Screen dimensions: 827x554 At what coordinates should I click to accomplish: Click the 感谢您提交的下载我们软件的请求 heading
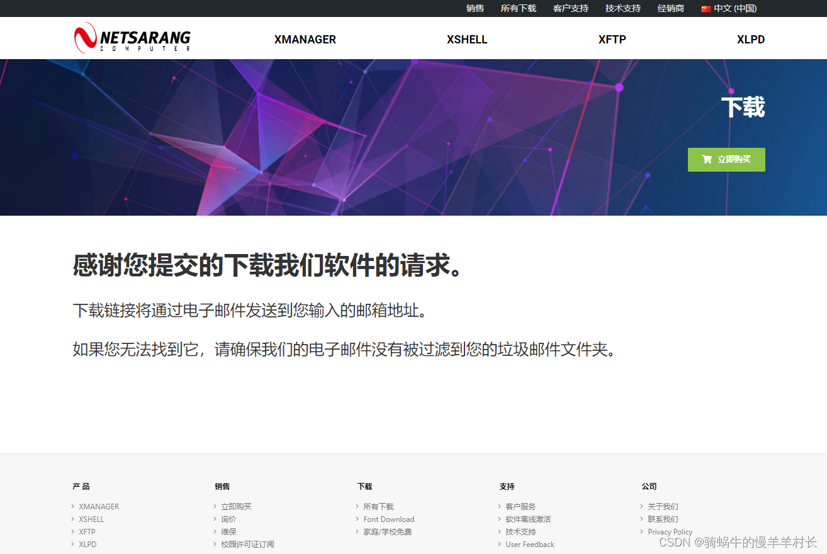[x=269, y=265]
